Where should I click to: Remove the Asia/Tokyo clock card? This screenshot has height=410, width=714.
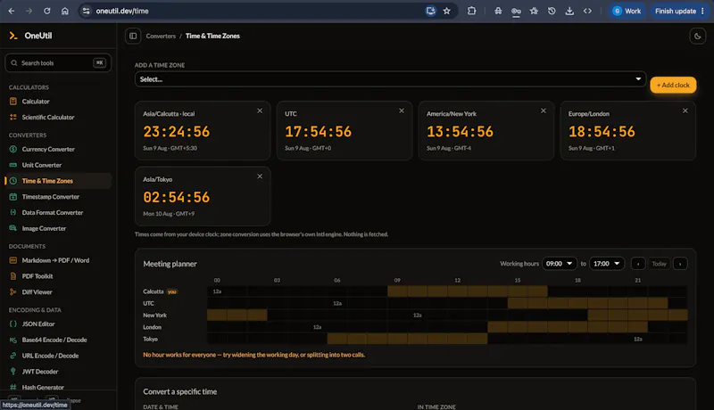click(x=260, y=176)
